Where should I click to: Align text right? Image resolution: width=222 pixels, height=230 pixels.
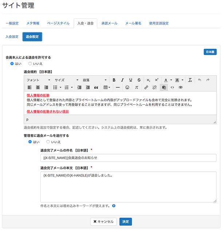[46, 87]
